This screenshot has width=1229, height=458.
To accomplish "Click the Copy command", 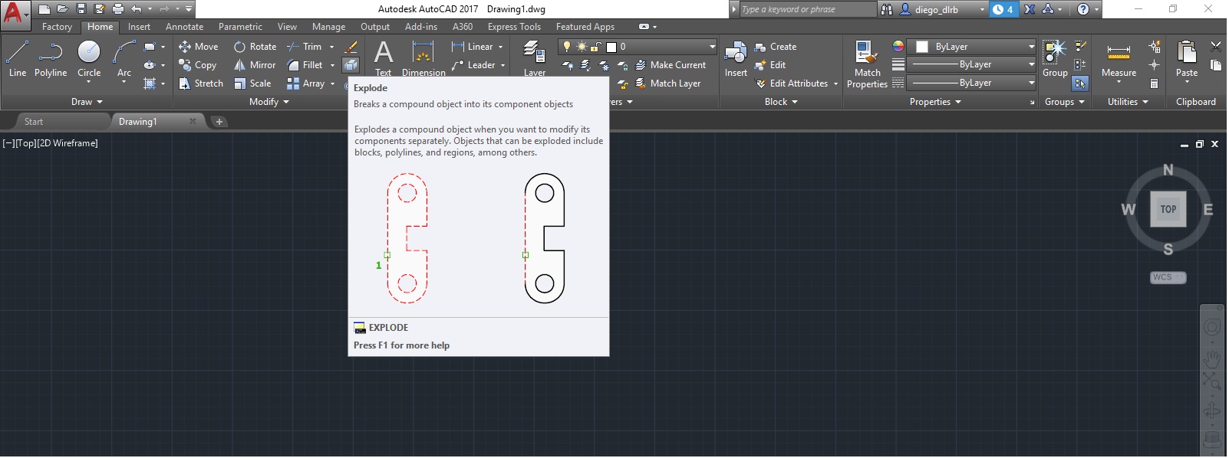I will 198,65.
